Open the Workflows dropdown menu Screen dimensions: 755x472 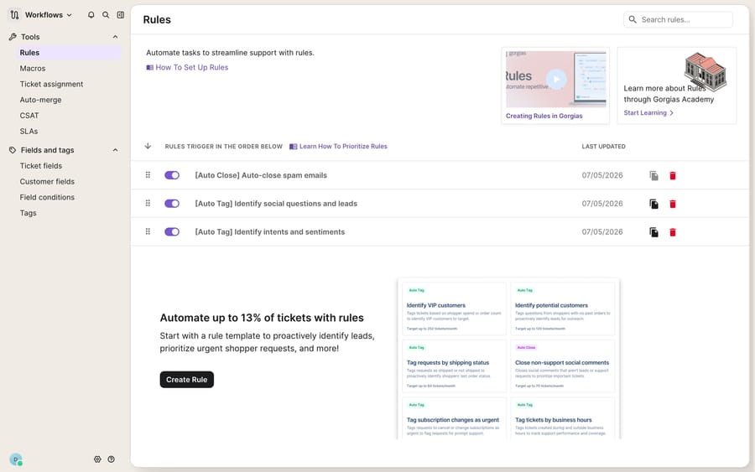point(48,15)
